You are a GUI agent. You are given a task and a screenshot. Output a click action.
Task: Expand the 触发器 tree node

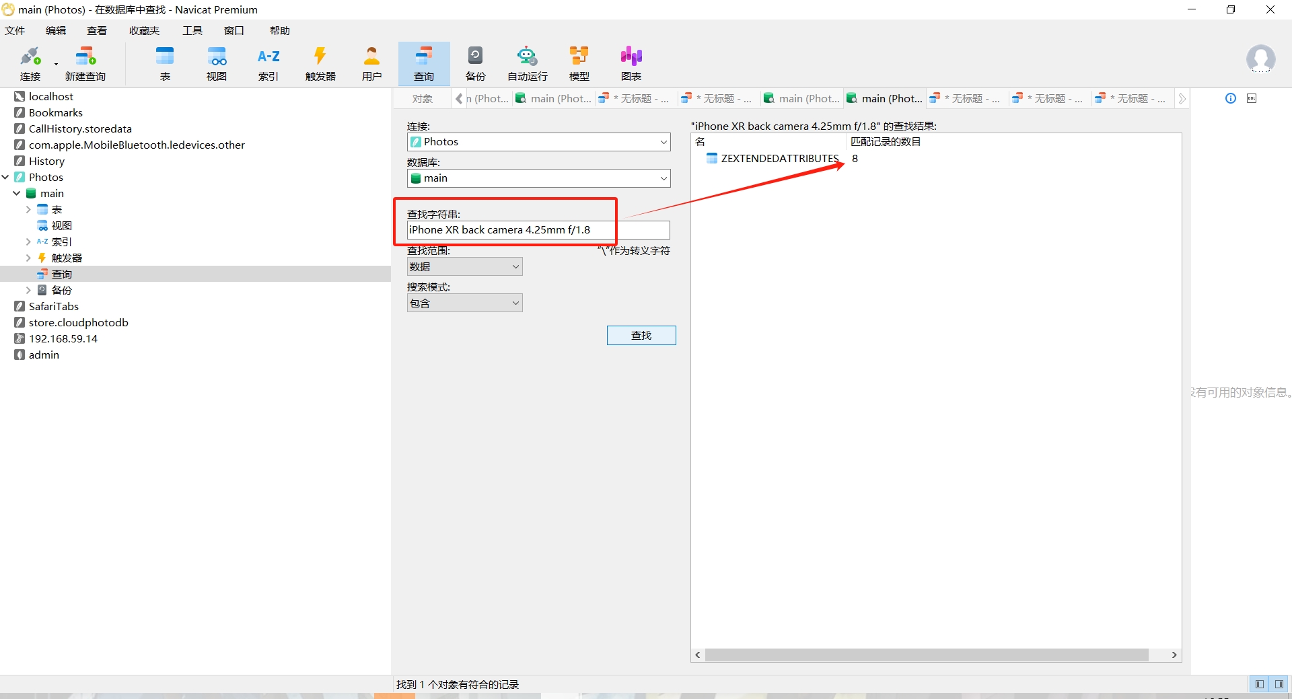[28, 258]
